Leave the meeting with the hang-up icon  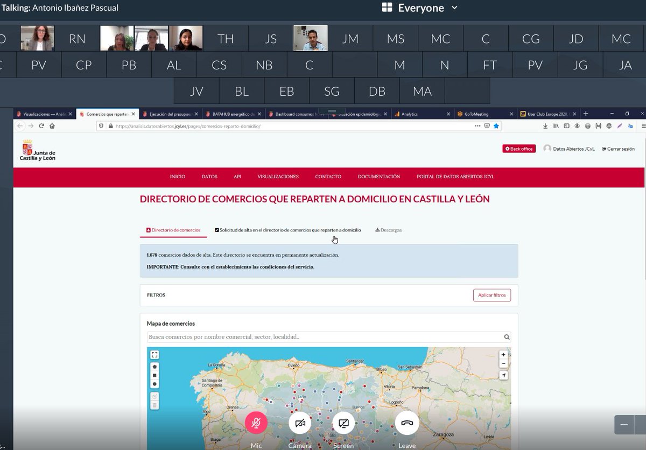click(x=407, y=423)
